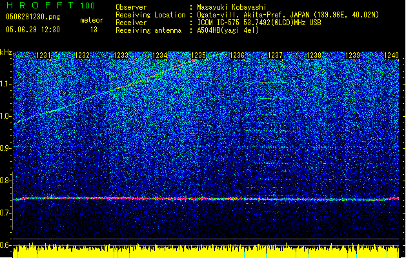Click the 1239 time marker
Image resolution: width=406 pixels, height=258 pixels.
352,55
